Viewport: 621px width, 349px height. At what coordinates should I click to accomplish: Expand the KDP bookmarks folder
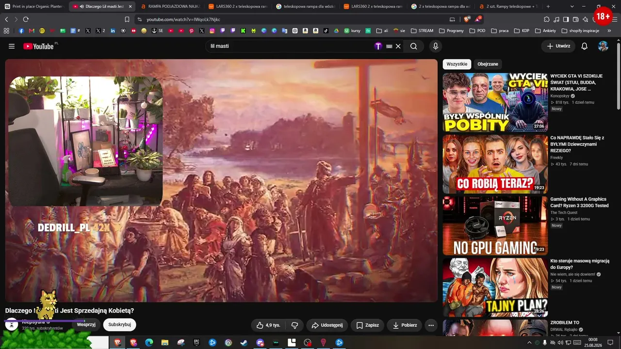pos(522,31)
